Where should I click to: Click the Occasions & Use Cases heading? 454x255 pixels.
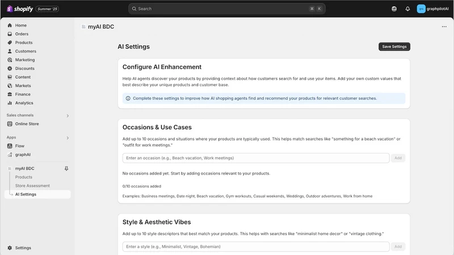pos(157,127)
